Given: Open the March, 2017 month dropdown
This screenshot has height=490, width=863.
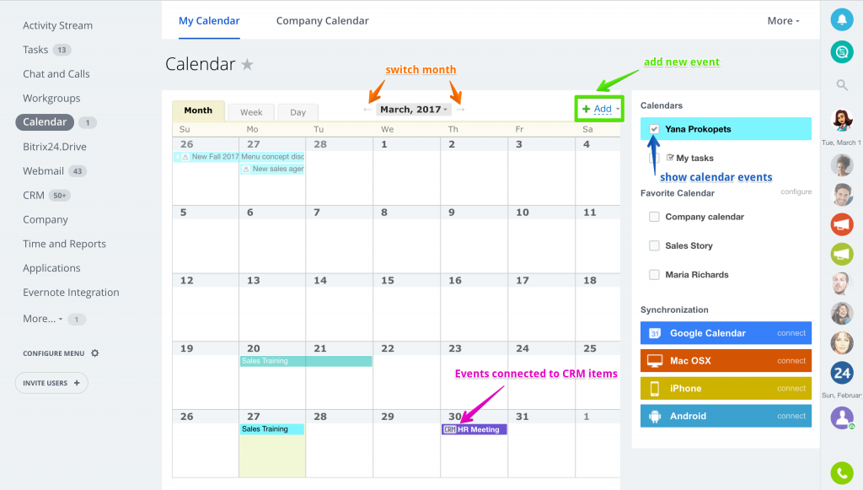Looking at the screenshot, I should click(x=413, y=110).
